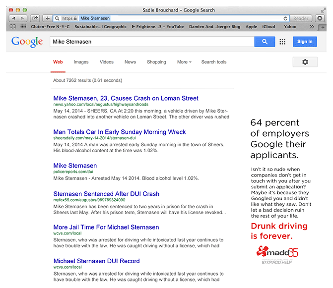
Task: Switch to the Videos tab
Action: point(107,62)
